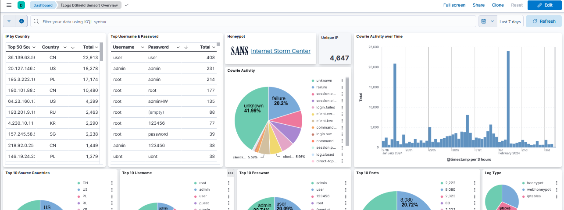Open options for unknown legend entry
Image resolution: width=564 pixels, height=210 pixels.
tap(342, 81)
